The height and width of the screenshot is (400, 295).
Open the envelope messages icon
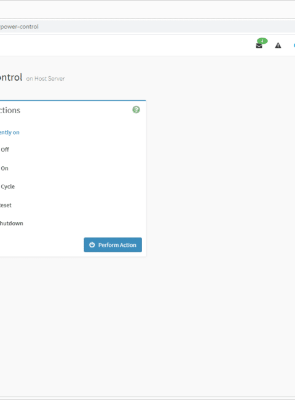[259, 46]
